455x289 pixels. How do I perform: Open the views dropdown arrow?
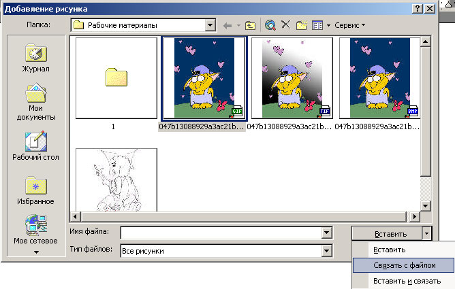tap(328, 25)
